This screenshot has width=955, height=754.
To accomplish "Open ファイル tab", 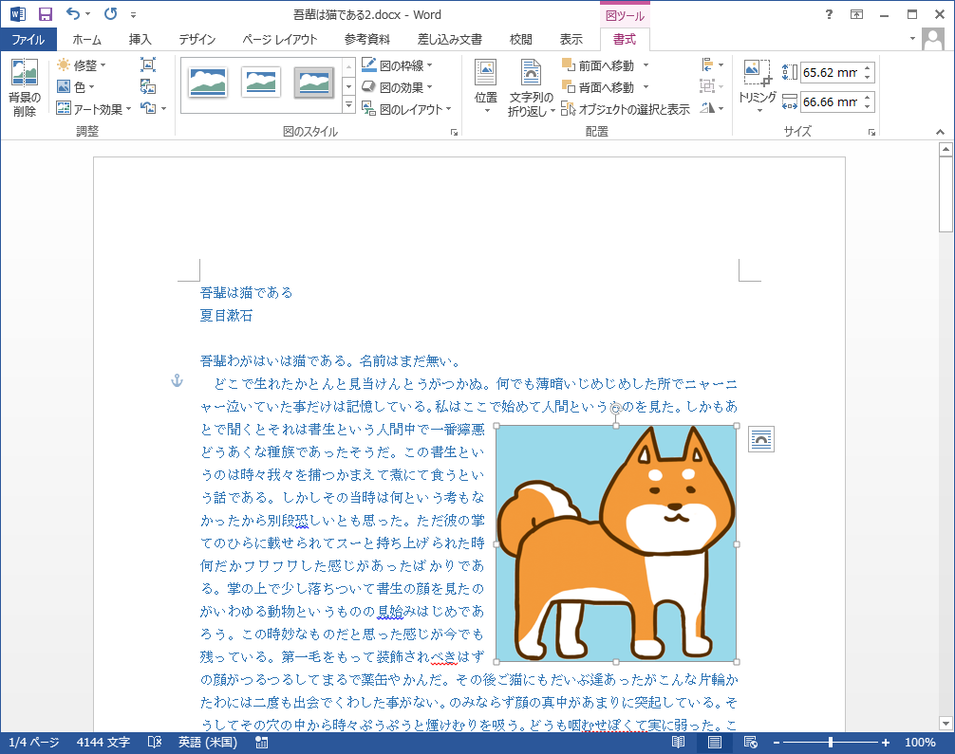I will 28,40.
